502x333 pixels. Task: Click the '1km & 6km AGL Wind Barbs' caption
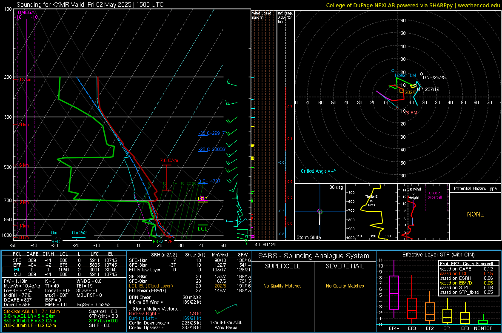(x=226, y=325)
